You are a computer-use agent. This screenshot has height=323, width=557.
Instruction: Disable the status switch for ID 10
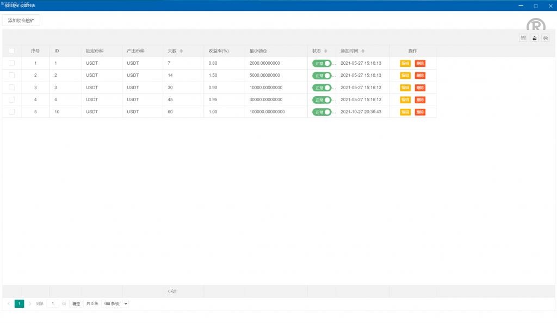click(322, 112)
